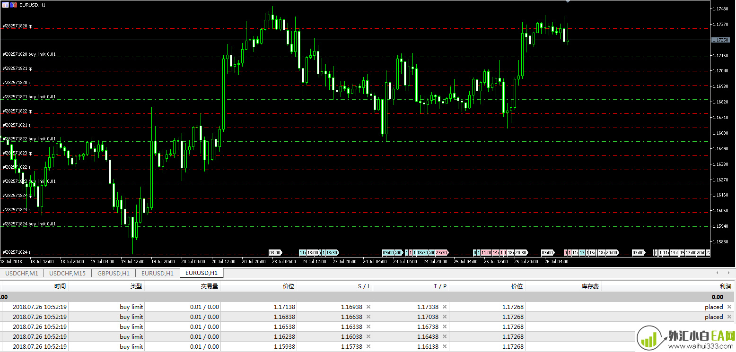The image size is (736, 352).
Task: Select the order row priced 1.16538
Action: coord(368,326)
